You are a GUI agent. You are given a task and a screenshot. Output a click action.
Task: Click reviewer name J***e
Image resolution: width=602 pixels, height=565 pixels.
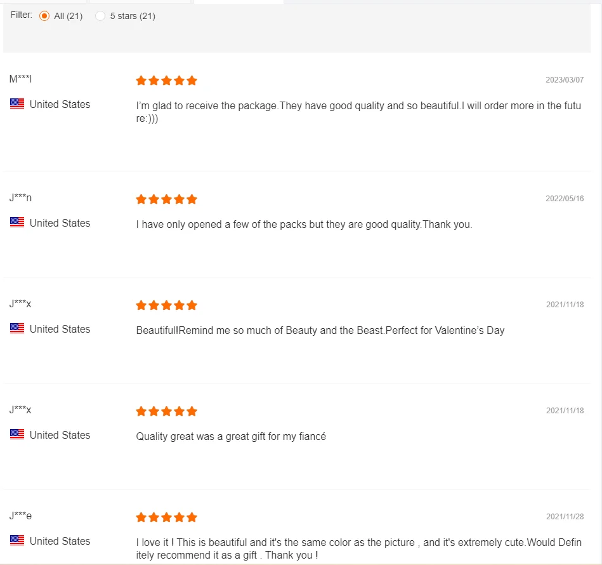pos(20,515)
